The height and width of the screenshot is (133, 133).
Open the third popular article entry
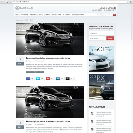click(101, 130)
